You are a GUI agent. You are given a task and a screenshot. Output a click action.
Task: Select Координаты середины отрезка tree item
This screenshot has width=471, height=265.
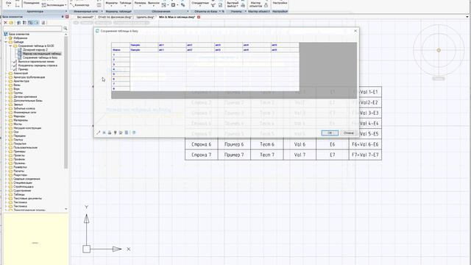tap(38, 66)
